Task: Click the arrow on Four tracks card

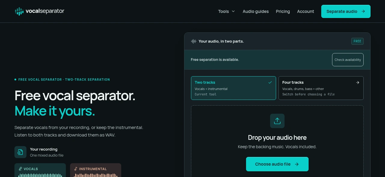Action: 358,82
